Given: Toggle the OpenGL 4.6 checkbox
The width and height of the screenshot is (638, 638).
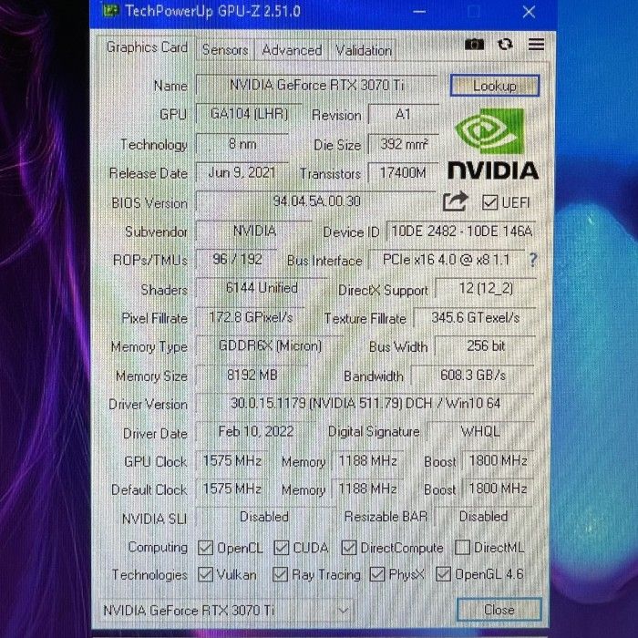Looking at the screenshot, I should tap(443, 574).
